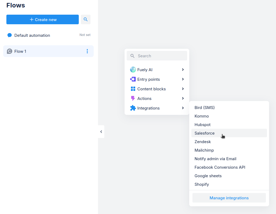Select Hubspot integration

pos(229,125)
